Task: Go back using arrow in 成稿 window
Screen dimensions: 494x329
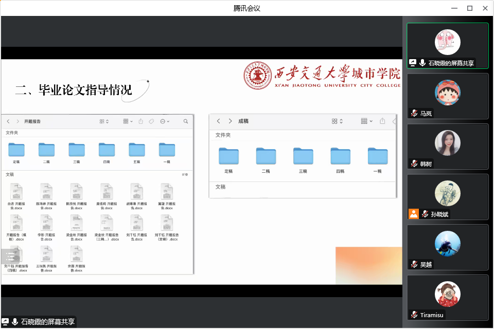Action: click(x=219, y=121)
